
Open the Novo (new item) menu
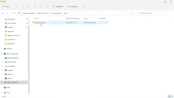tap(7, 7)
